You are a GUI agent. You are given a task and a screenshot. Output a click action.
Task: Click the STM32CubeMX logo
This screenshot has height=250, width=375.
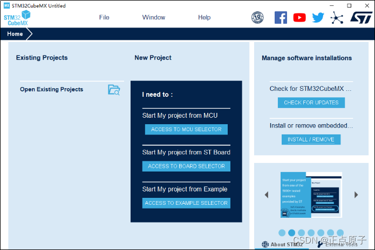click(17, 18)
